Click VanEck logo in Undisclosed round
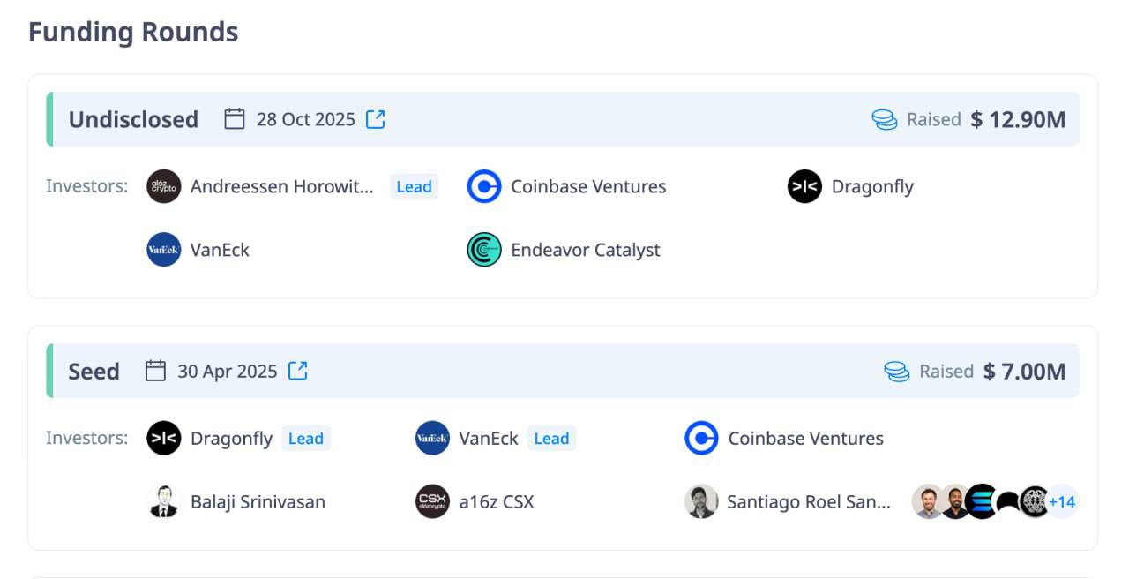This screenshot has width=1129, height=579. click(164, 250)
